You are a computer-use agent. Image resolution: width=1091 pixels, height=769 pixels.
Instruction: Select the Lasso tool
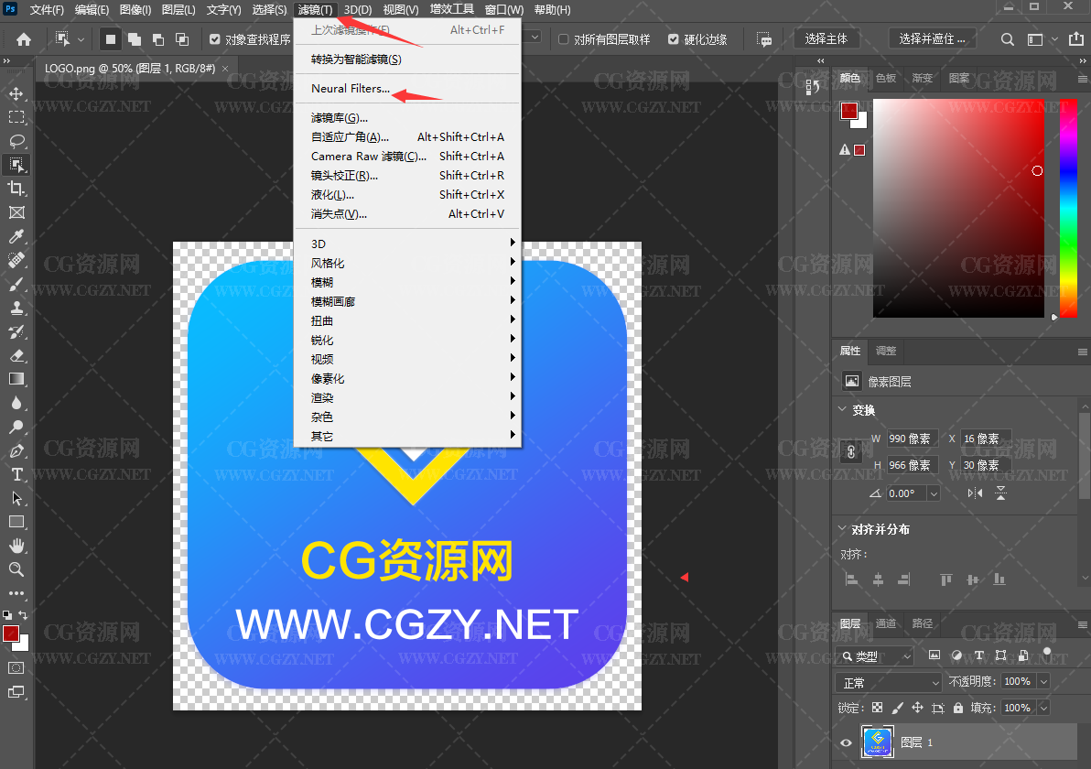[x=16, y=141]
